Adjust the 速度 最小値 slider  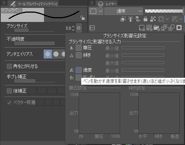pyautogui.click(x=143, y=70)
